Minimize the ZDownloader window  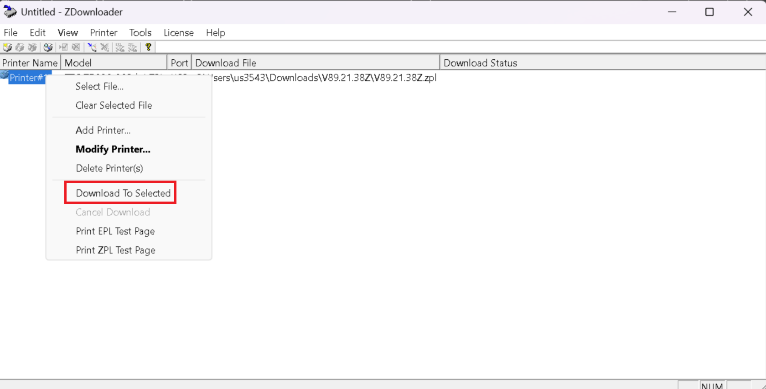tap(672, 12)
